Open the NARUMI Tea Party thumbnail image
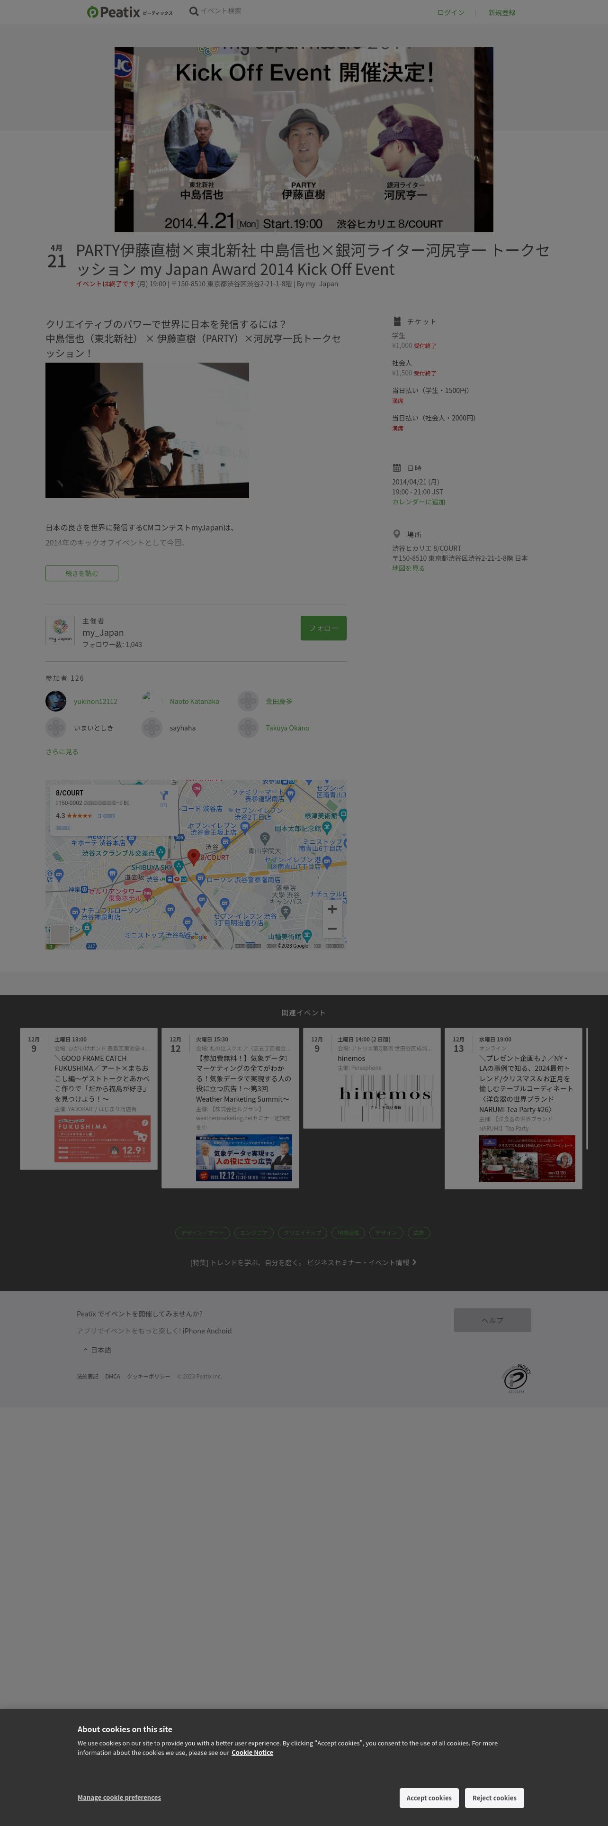The image size is (608, 1826). click(528, 1158)
